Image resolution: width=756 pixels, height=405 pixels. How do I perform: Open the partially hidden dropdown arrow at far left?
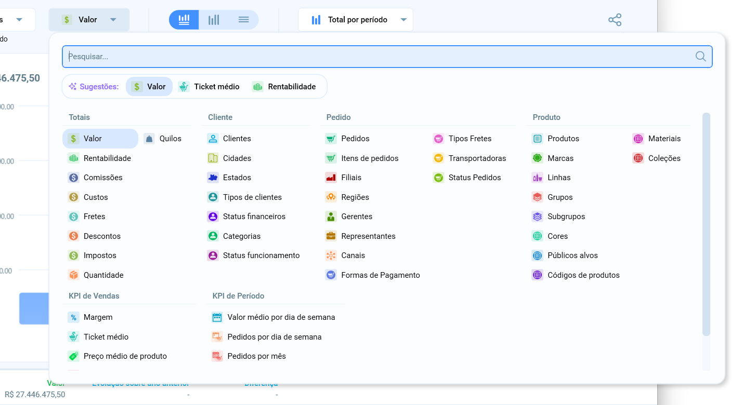point(19,20)
